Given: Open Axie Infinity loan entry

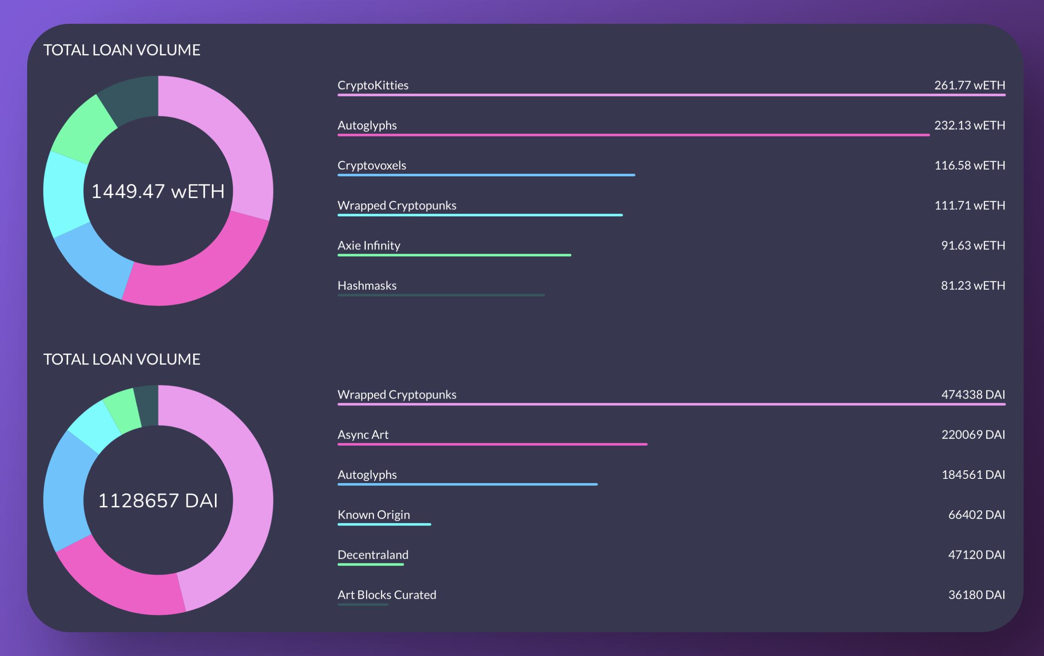Looking at the screenshot, I should pyautogui.click(x=369, y=246).
